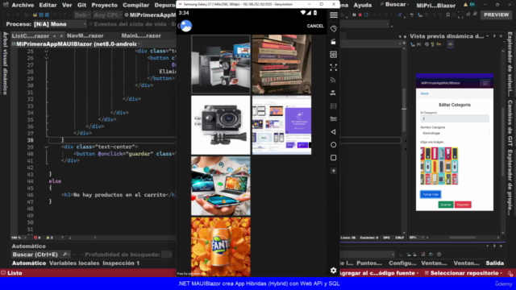Open the Compilar menu

click(x=136, y=5)
